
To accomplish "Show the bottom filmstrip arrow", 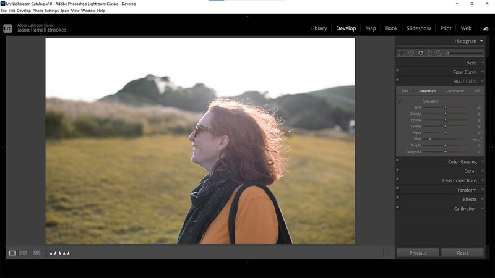I will (247, 262).
